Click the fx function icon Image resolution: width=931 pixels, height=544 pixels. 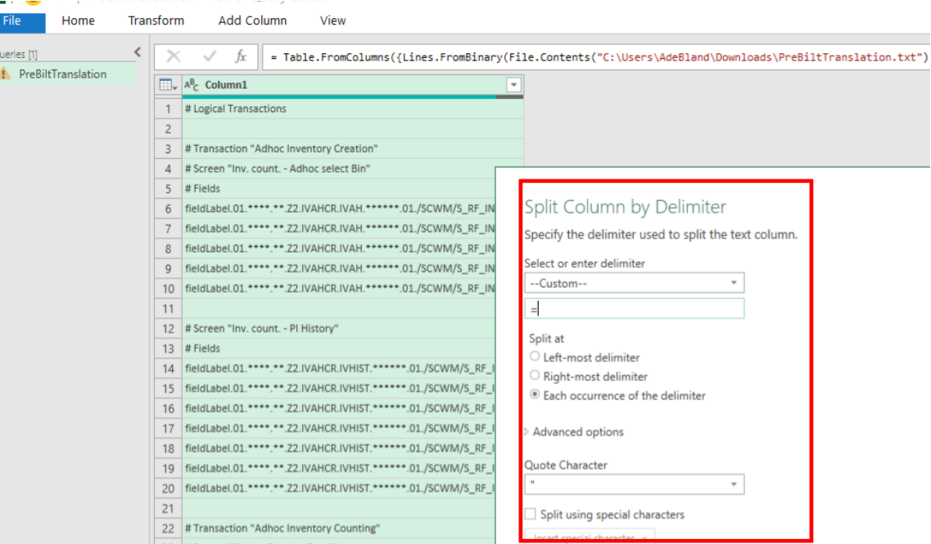[x=241, y=57]
